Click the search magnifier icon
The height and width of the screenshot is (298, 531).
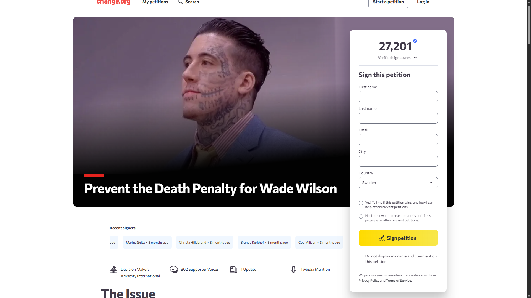coord(180,2)
